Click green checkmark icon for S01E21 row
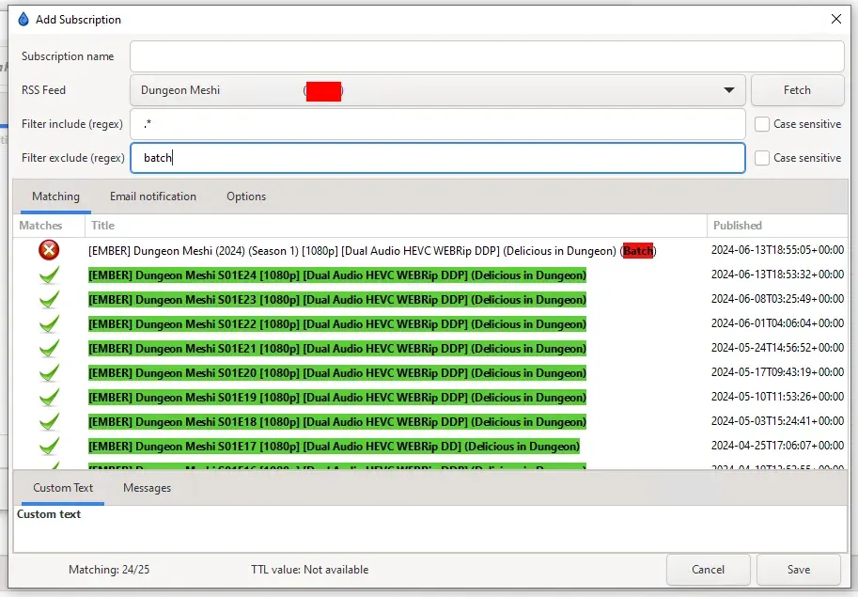The height and width of the screenshot is (597, 858). coord(49,348)
